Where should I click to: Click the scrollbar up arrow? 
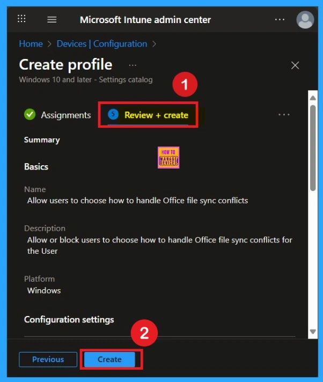(x=313, y=98)
